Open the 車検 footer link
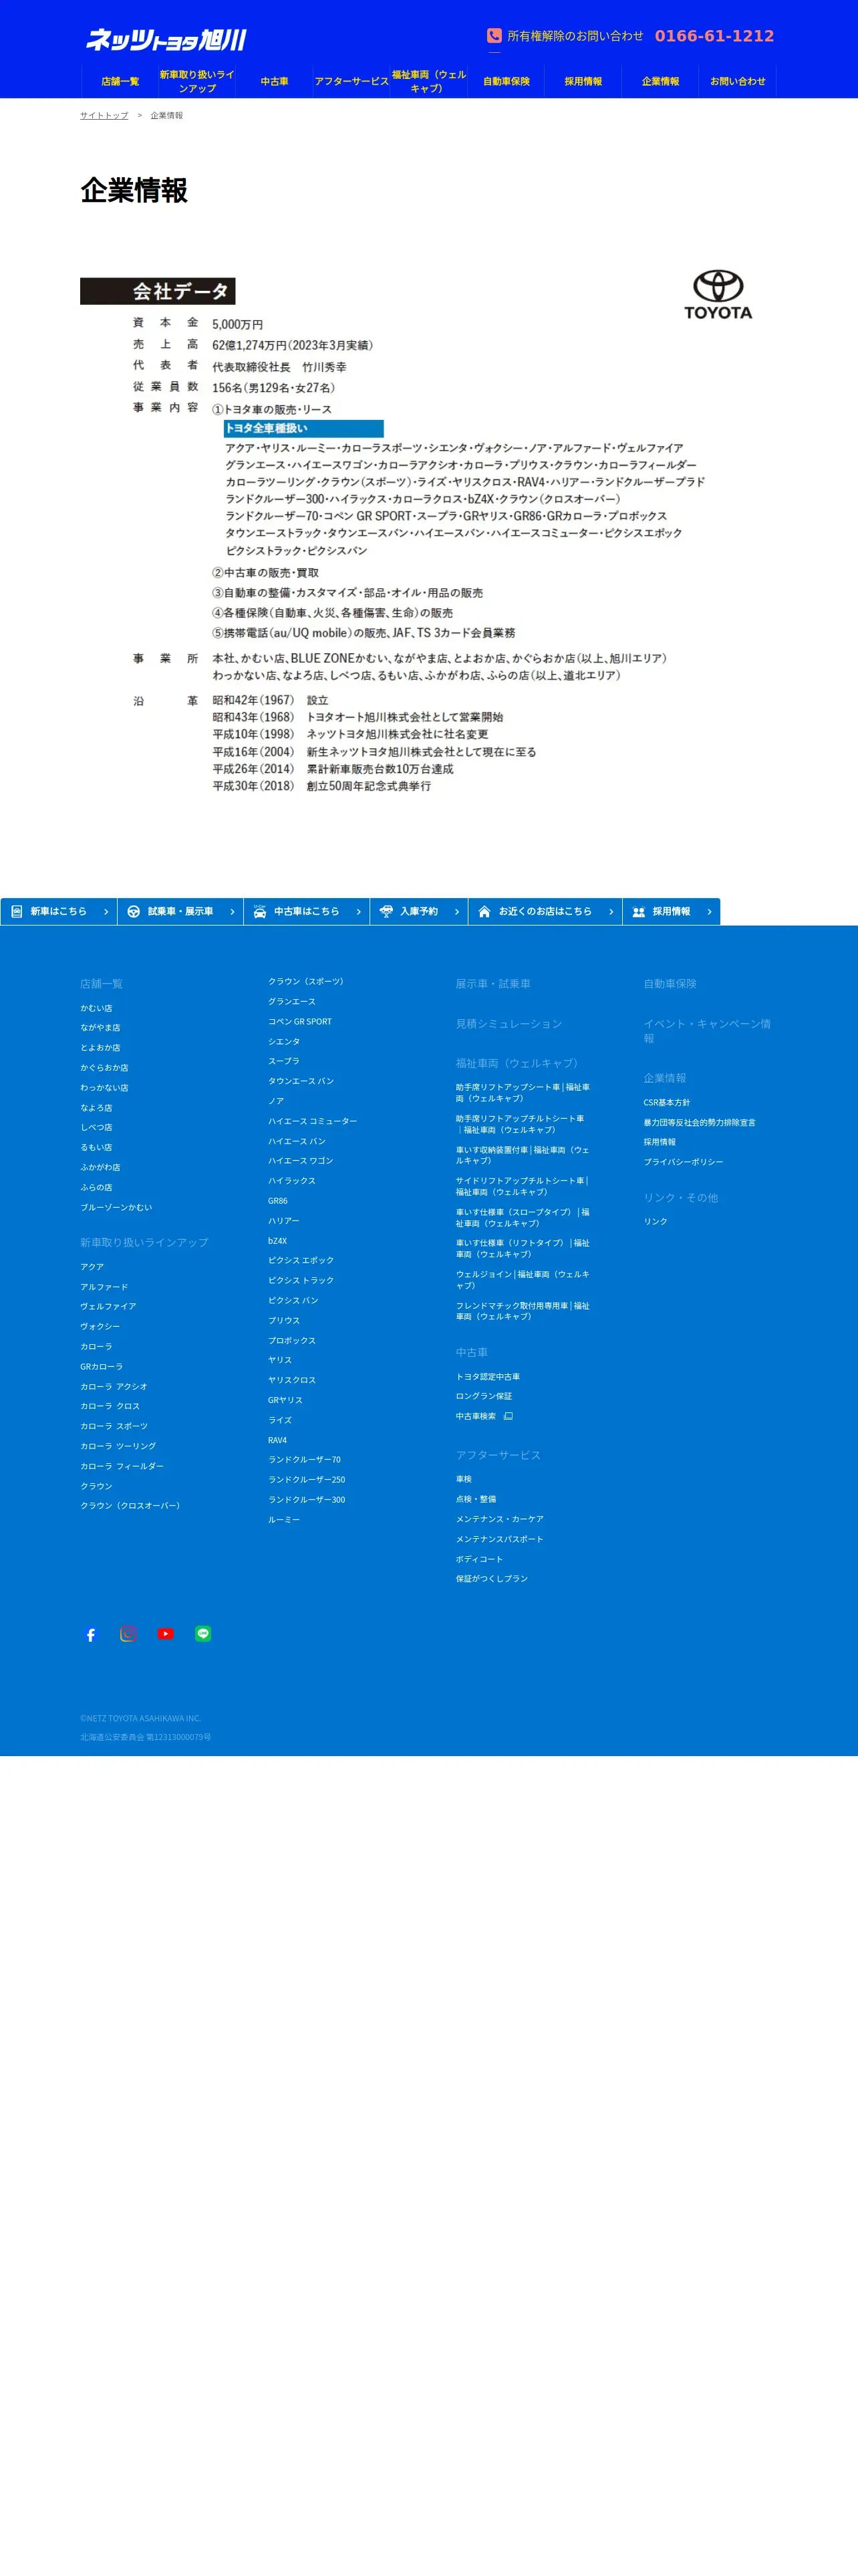Image resolution: width=858 pixels, height=2576 pixels. click(x=464, y=1480)
